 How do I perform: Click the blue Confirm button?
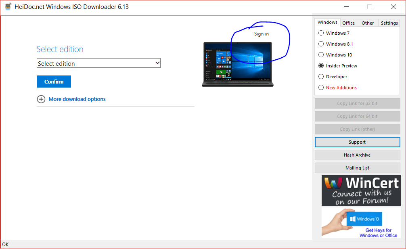click(54, 82)
